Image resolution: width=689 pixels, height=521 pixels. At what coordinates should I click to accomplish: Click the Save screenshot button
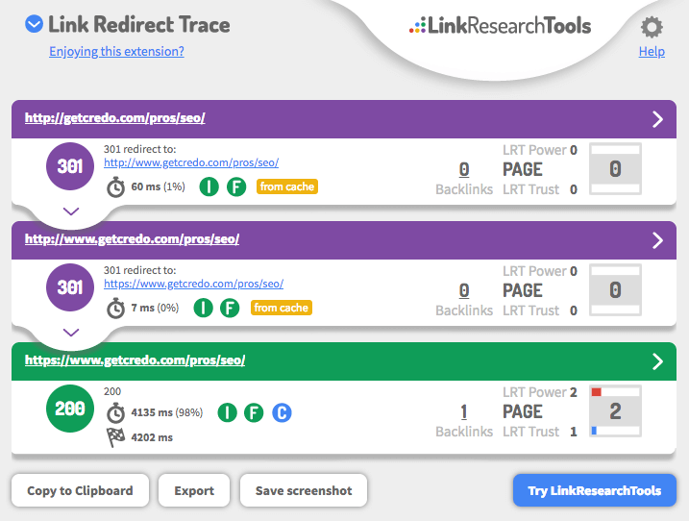pos(304,490)
